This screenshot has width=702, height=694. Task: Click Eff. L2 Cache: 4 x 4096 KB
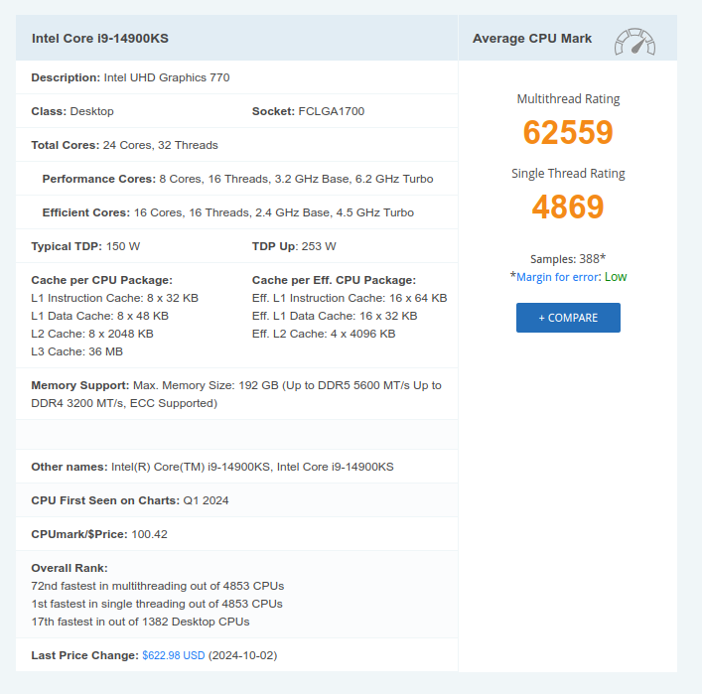click(x=324, y=334)
